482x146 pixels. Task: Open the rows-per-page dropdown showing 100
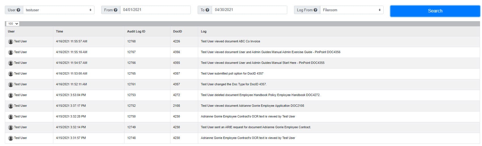pyautogui.click(x=12, y=24)
